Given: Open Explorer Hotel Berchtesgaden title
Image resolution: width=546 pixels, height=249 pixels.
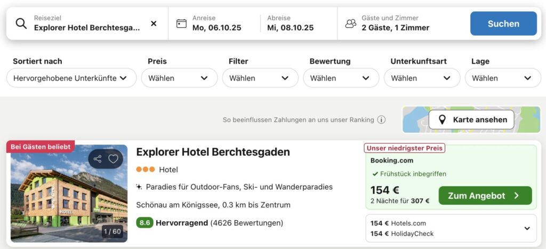Looking at the screenshot, I should (x=213, y=152).
